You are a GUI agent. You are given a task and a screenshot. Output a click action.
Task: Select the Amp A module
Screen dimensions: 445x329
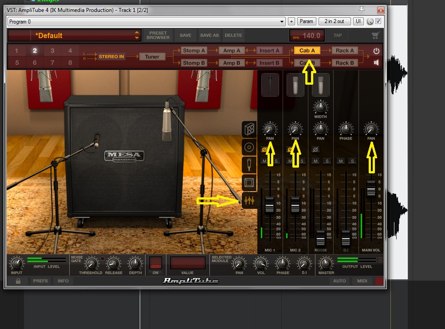coord(232,51)
